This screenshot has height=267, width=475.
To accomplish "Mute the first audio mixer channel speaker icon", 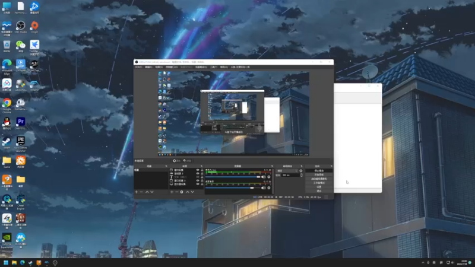I will click(x=263, y=177).
